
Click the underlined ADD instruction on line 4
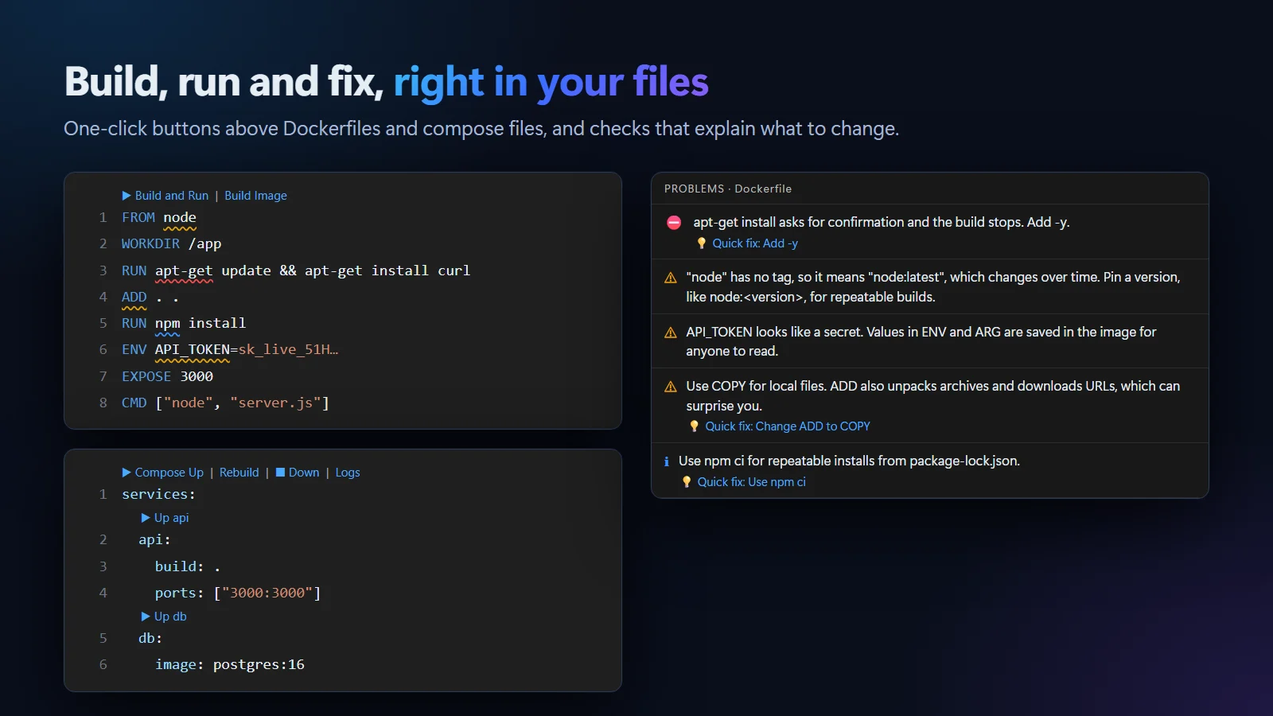(134, 298)
